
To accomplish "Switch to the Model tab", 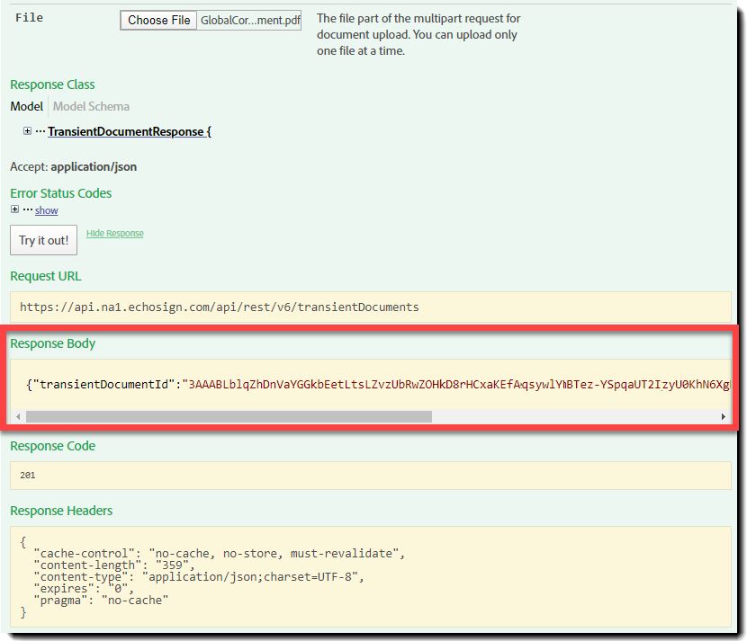I will (27, 106).
